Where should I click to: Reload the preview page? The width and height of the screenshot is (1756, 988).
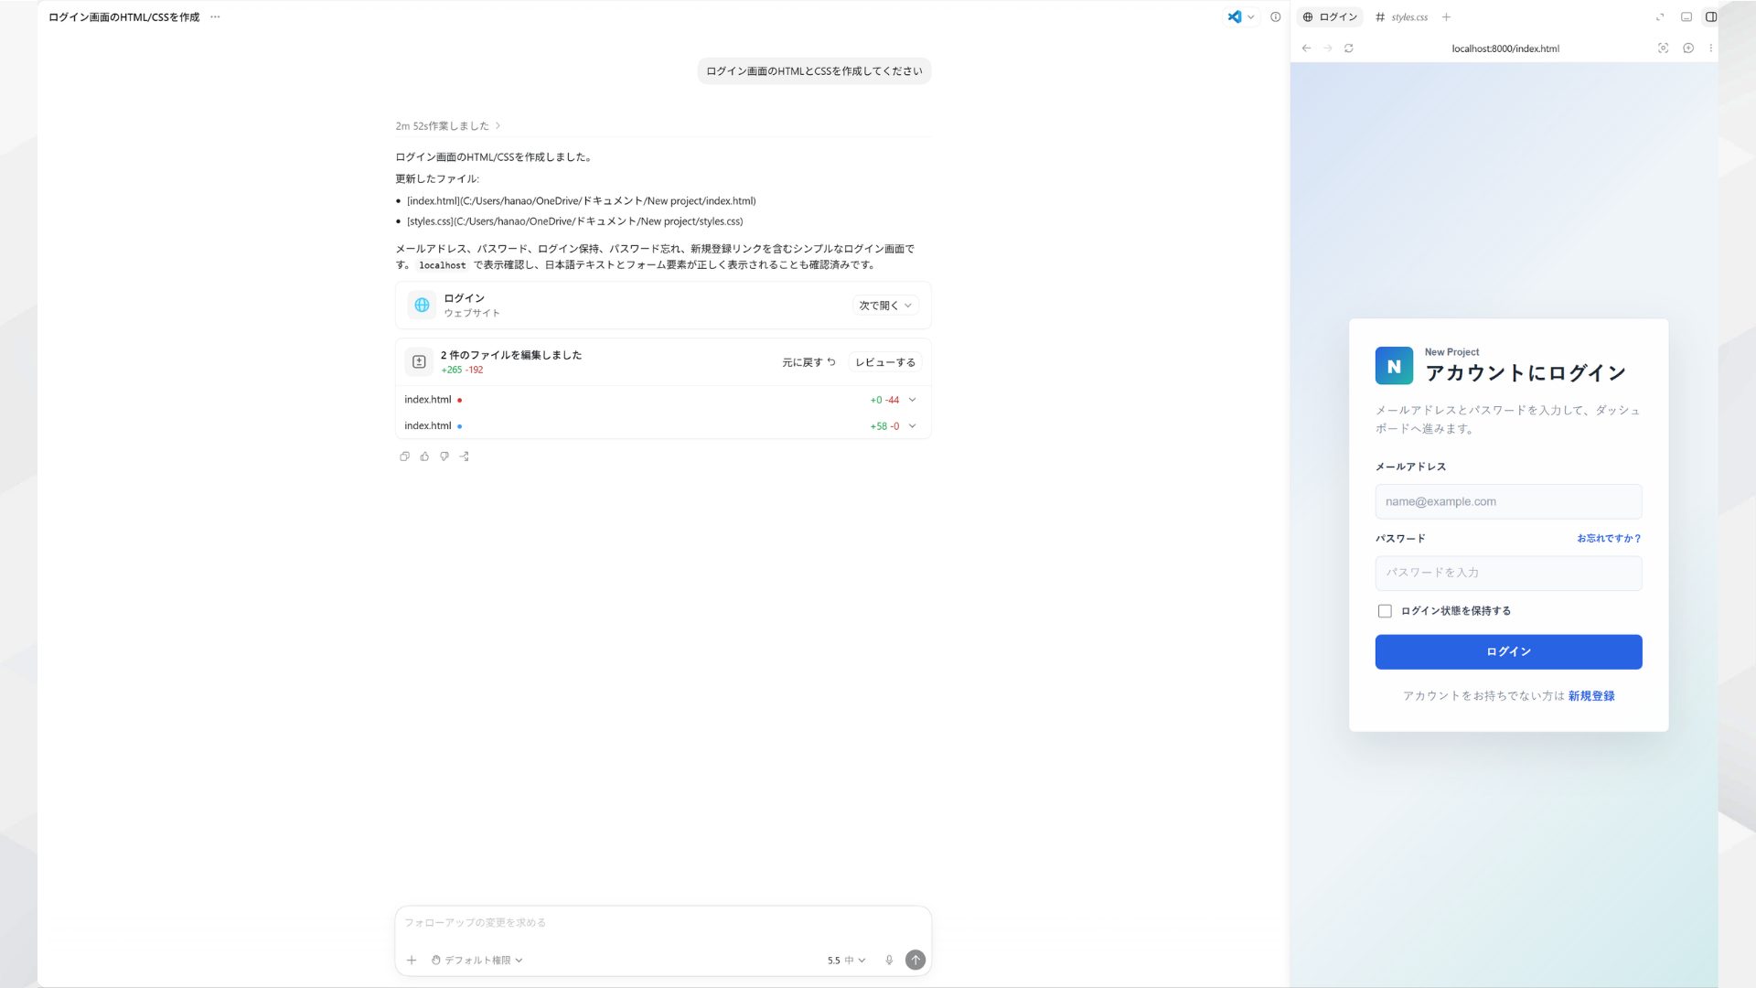point(1348,48)
